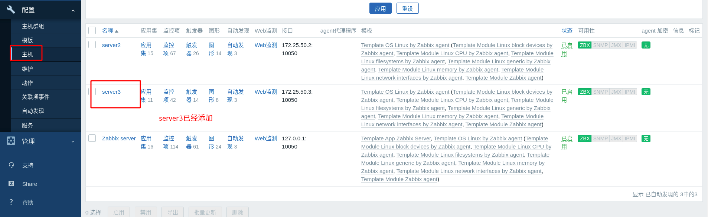Click JMX badge in server3 row

point(616,92)
